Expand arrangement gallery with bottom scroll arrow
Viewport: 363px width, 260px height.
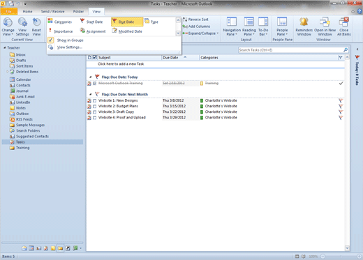point(178,33)
